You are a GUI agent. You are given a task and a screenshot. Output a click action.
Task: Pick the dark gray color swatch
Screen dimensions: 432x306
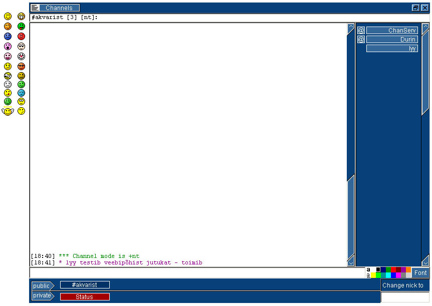[403, 275]
